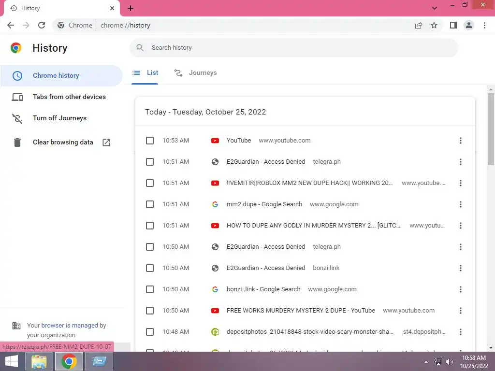Select checkbox for VEMITIR ROBLOX MM2 entry

click(x=150, y=183)
